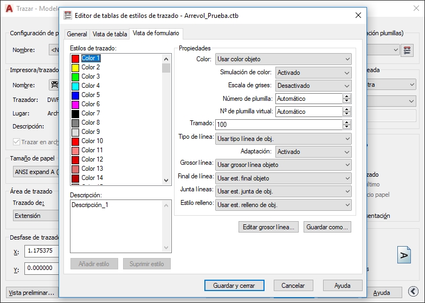This screenshot has height=303, width=425.
Task: Open the Final de línea dropdown
Action: pyautogui.click(x=283, y=178)
